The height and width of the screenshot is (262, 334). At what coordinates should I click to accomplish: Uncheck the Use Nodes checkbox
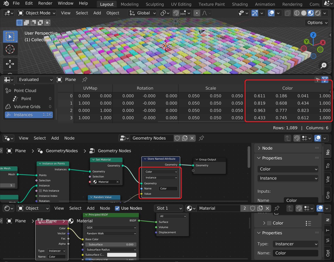(x=117, y=208)
